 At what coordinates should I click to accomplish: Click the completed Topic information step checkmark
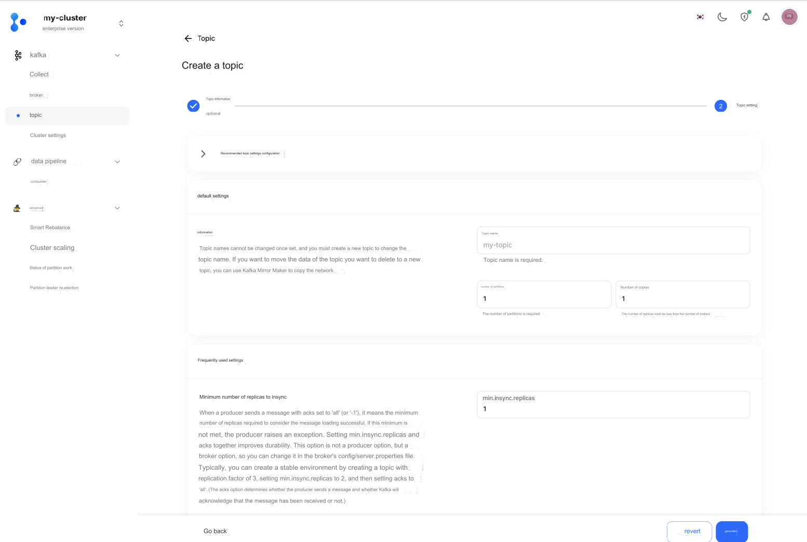pos(193,106)
